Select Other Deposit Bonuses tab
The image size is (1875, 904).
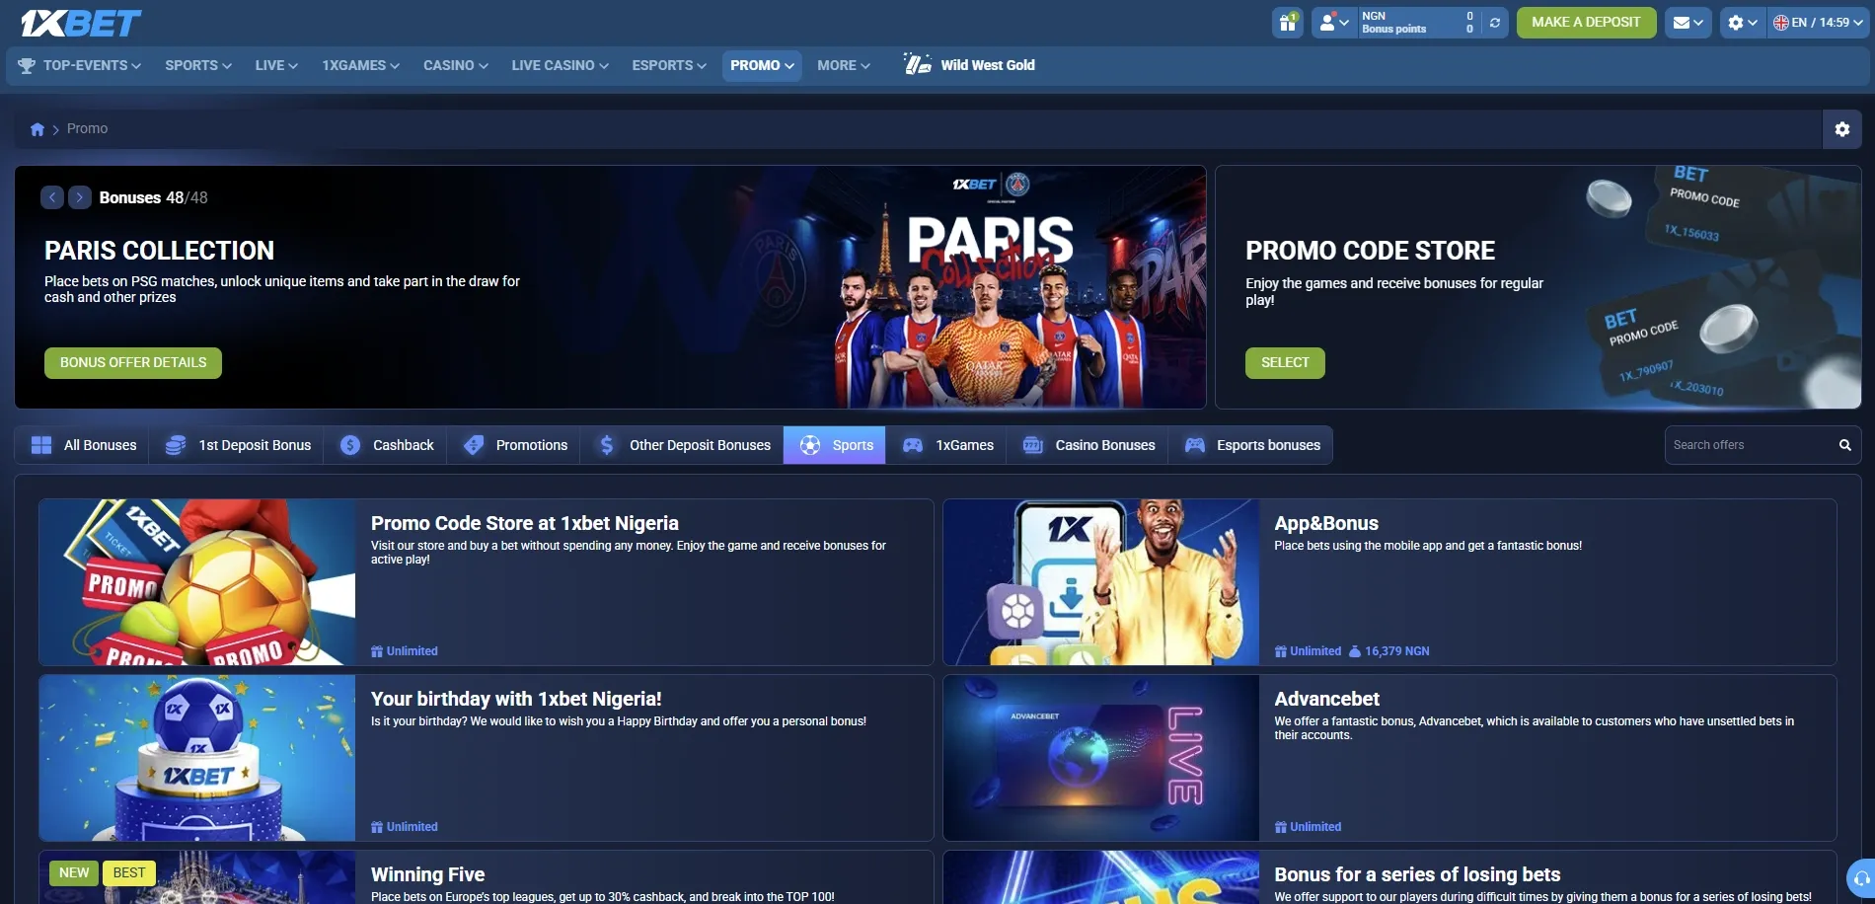coord(683,445)
